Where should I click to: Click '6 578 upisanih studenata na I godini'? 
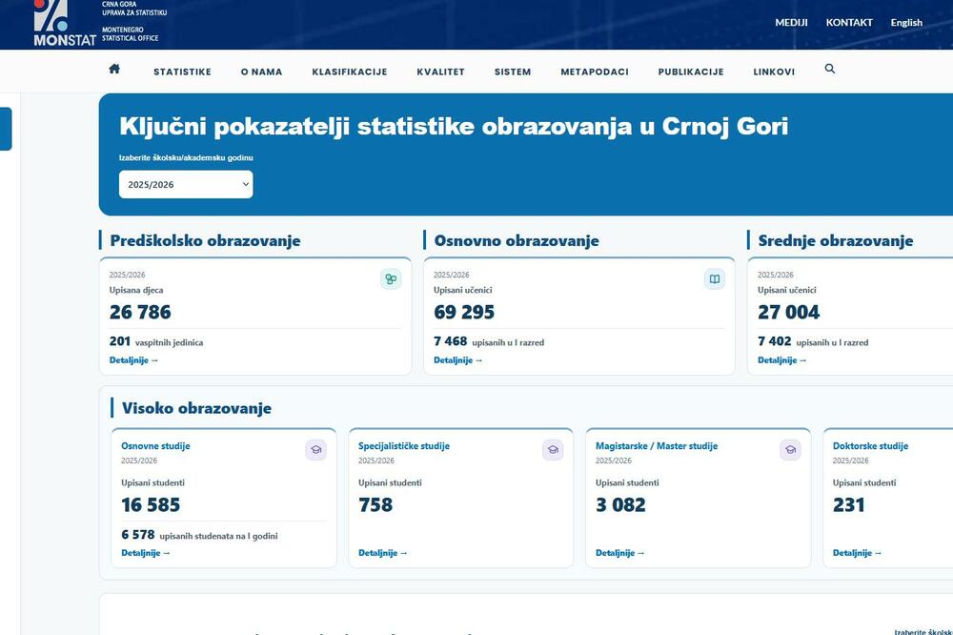click(x=199, y=535)
